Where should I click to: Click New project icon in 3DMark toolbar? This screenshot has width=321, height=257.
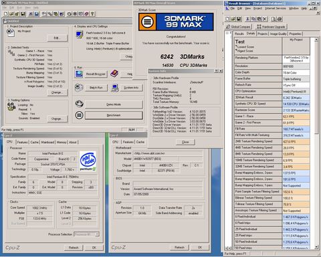[6, 14]
